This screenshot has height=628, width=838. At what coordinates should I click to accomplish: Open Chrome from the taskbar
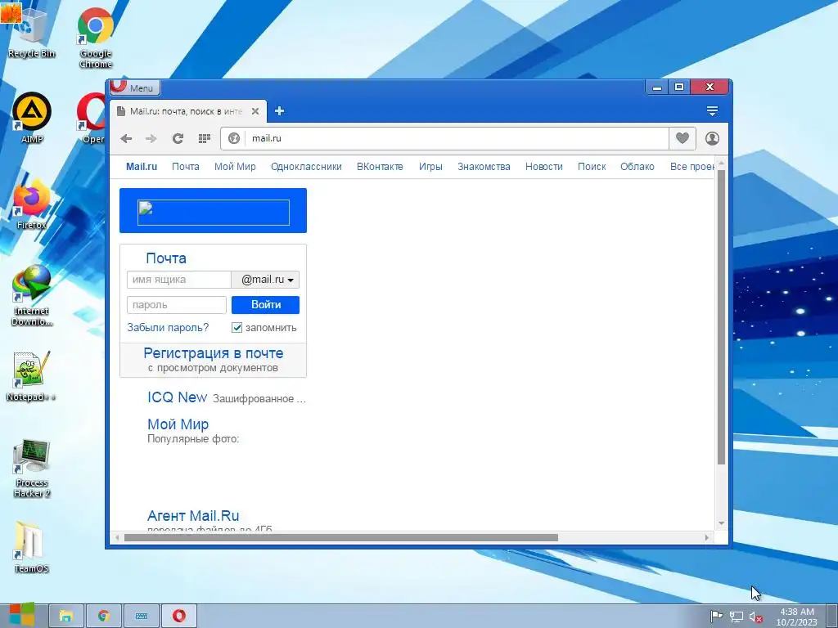click(x=104, y=616)
